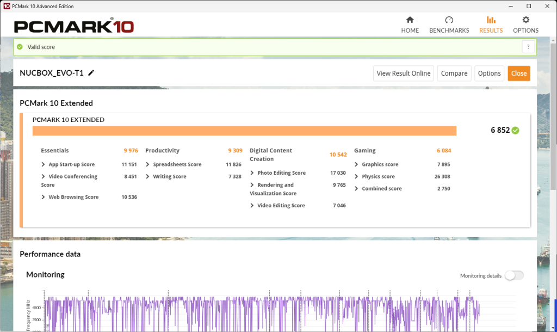
Task: Click the Home house icon
Action: 410,20
